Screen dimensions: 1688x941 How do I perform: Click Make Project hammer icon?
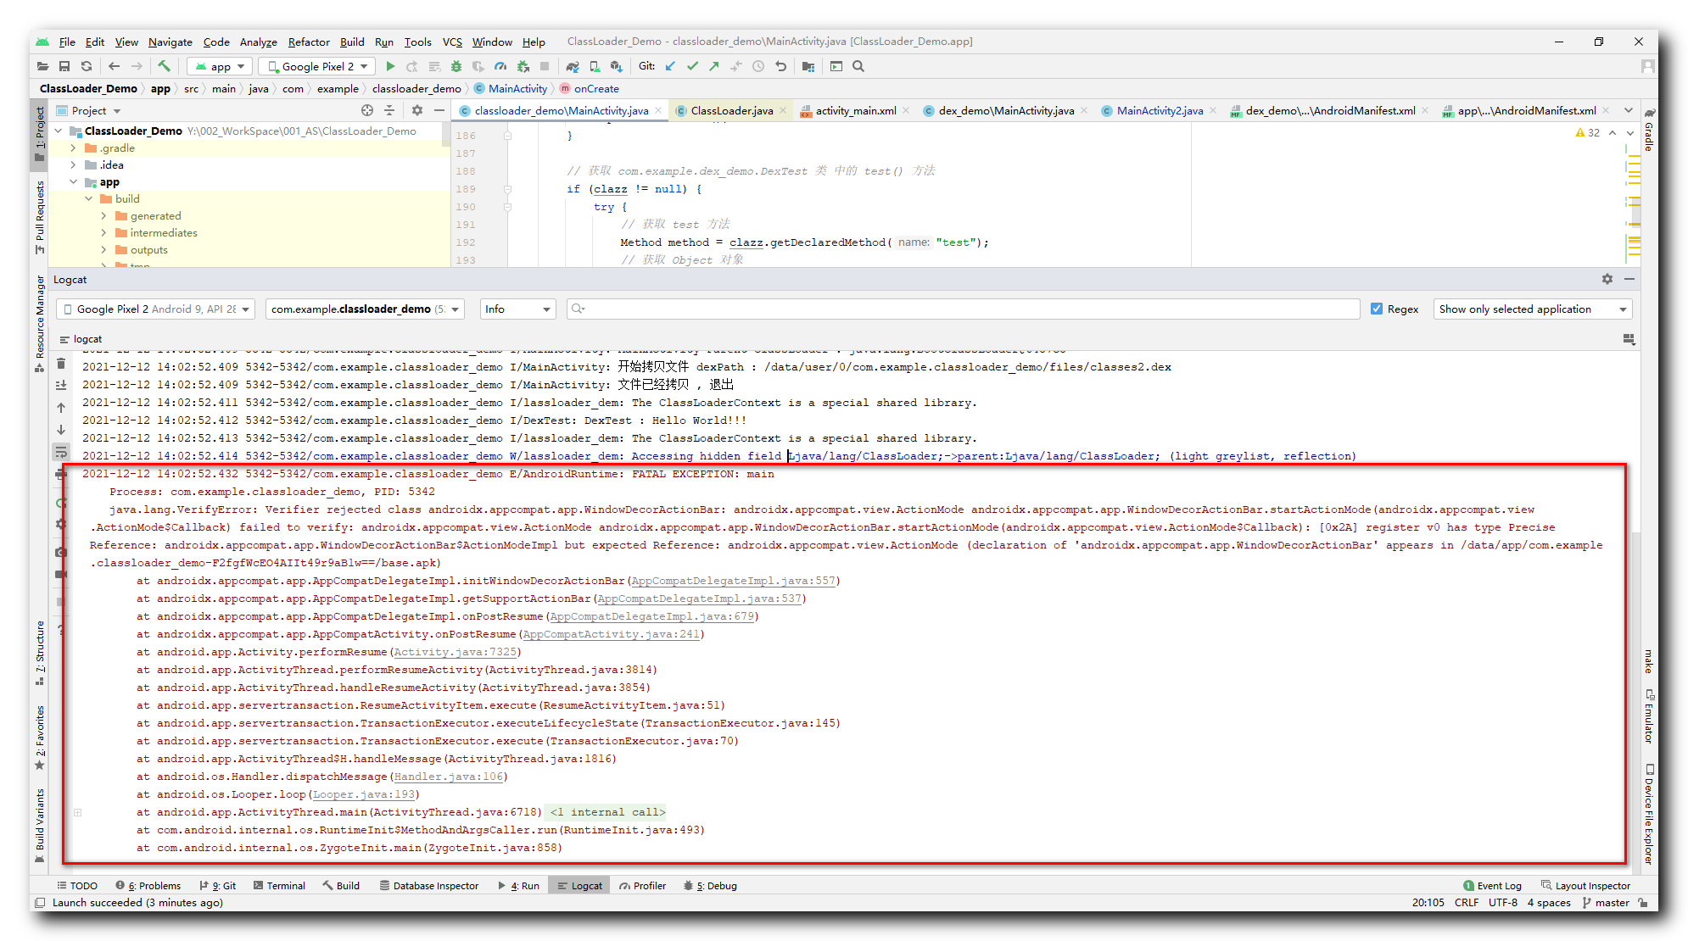click(164, 66)
